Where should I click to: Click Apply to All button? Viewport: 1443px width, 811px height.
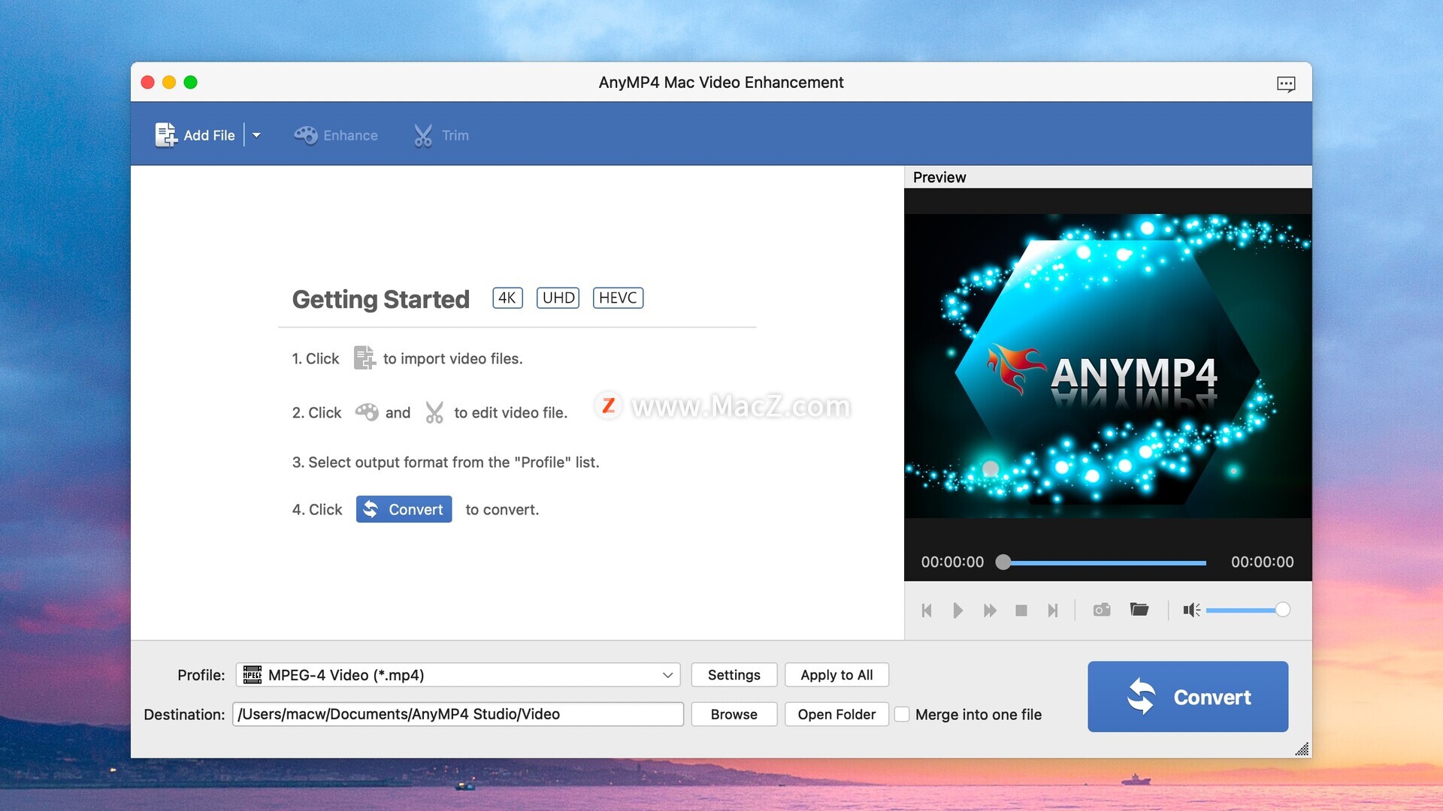pyautogui.click(x=836, y=675)
